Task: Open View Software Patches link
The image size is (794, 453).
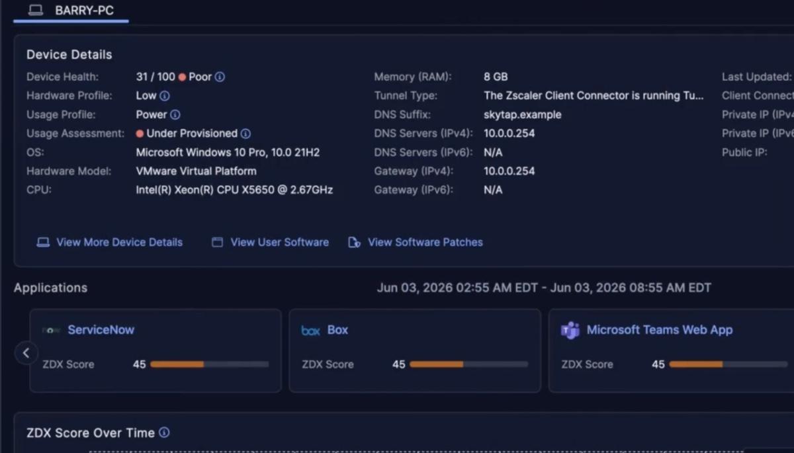Action: tap(416, 242)
